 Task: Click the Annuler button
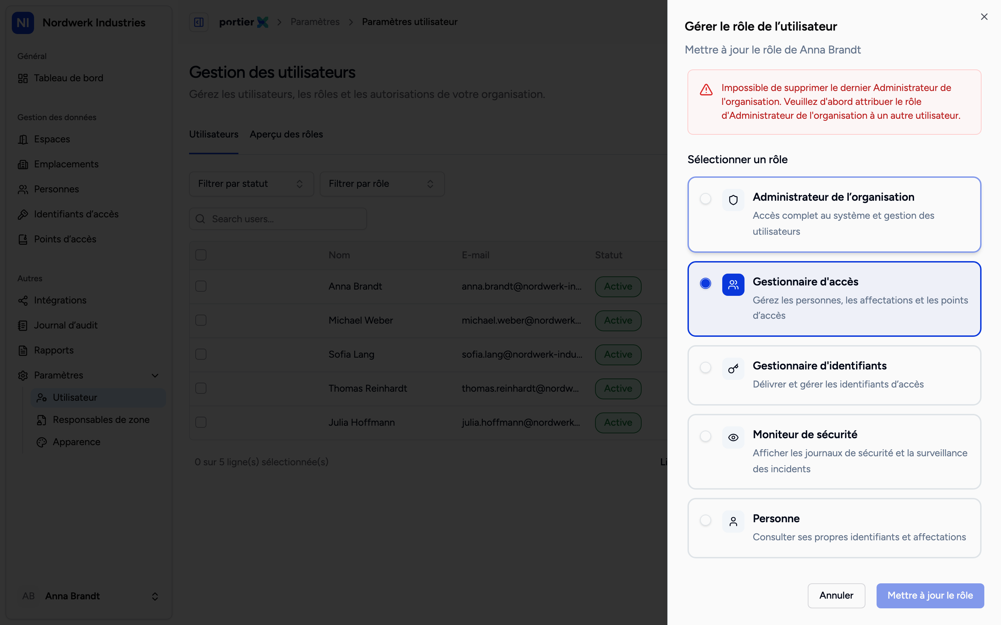(836, 595)
